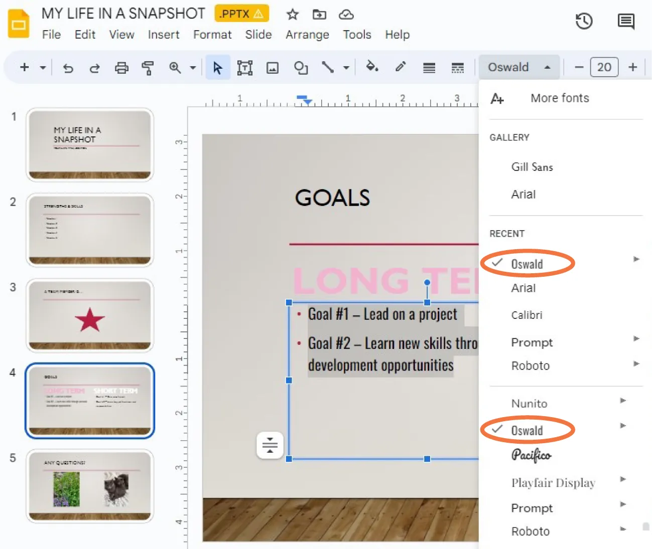Screen dimensions: 652x549
Task: Open the print dialog
Action: click(121, 67)
